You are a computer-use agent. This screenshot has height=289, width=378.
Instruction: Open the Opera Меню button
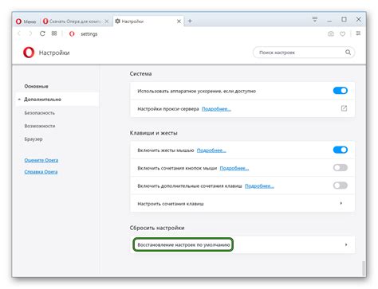(26, 21)
